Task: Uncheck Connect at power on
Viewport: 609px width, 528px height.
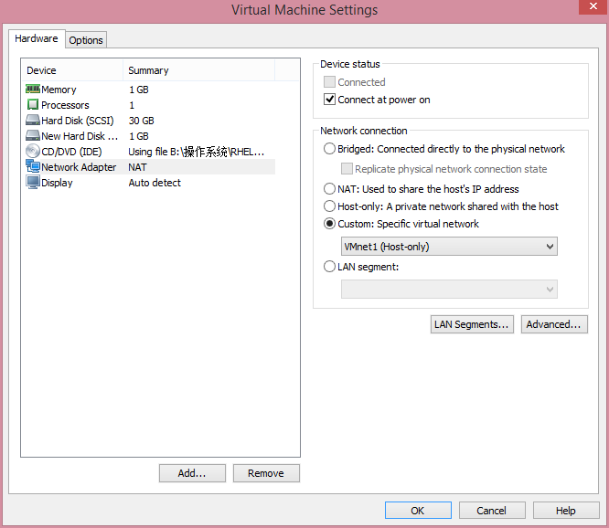Action: pyautogui.click(x=329, y=100)
